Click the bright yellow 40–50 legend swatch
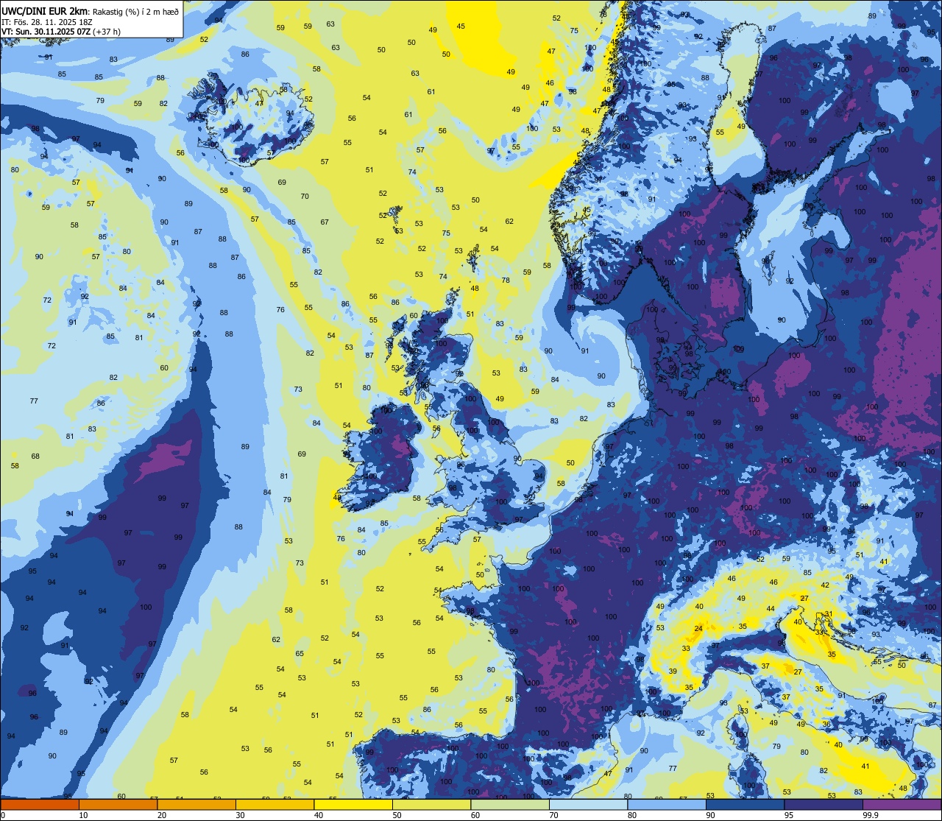Viewport: 942px width, 821px height. [353, 804]
